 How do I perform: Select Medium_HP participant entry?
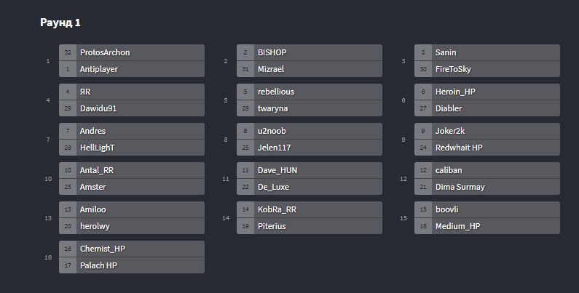(487, 226)
